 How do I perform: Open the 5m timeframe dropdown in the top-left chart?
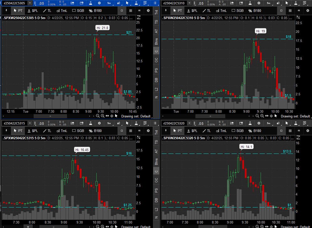pyautogui.click(x=109, y=3)
